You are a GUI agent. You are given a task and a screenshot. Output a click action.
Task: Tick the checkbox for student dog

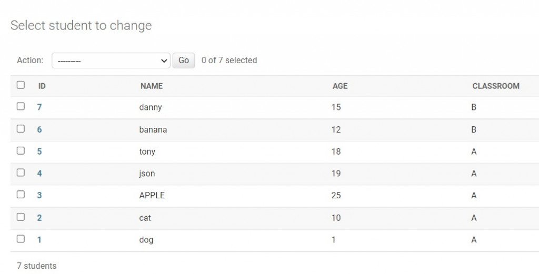point(21,239)
